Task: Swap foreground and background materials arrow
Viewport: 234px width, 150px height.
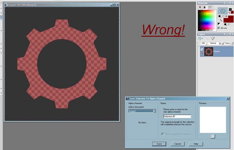Action: point(221,20)
